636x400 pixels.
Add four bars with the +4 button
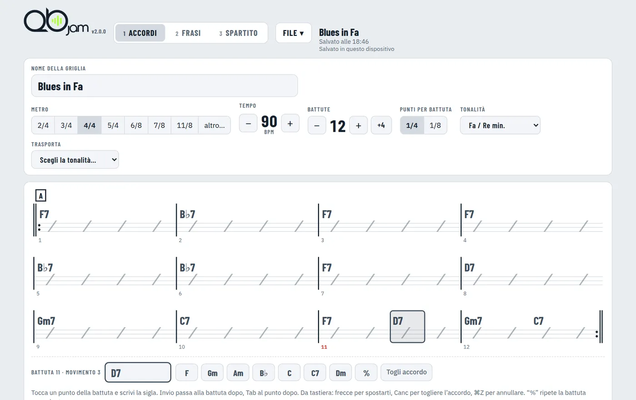click(381, 125)
